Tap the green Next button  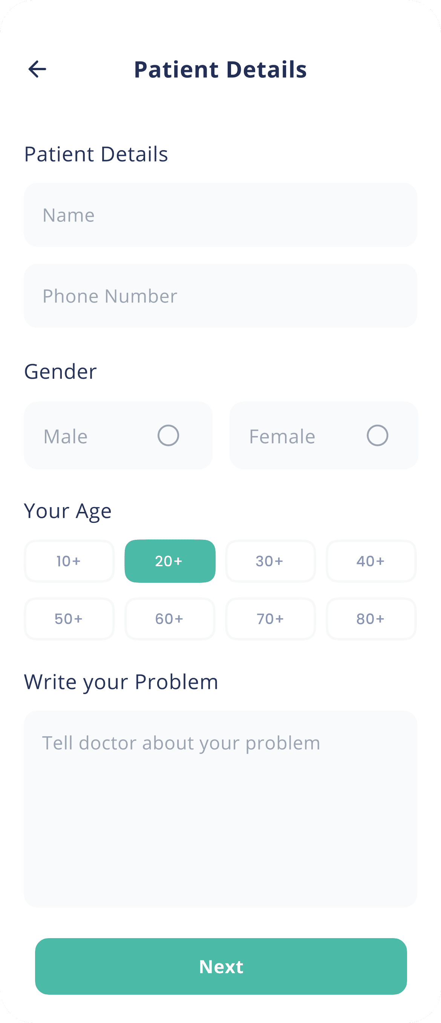pos(221,966)
